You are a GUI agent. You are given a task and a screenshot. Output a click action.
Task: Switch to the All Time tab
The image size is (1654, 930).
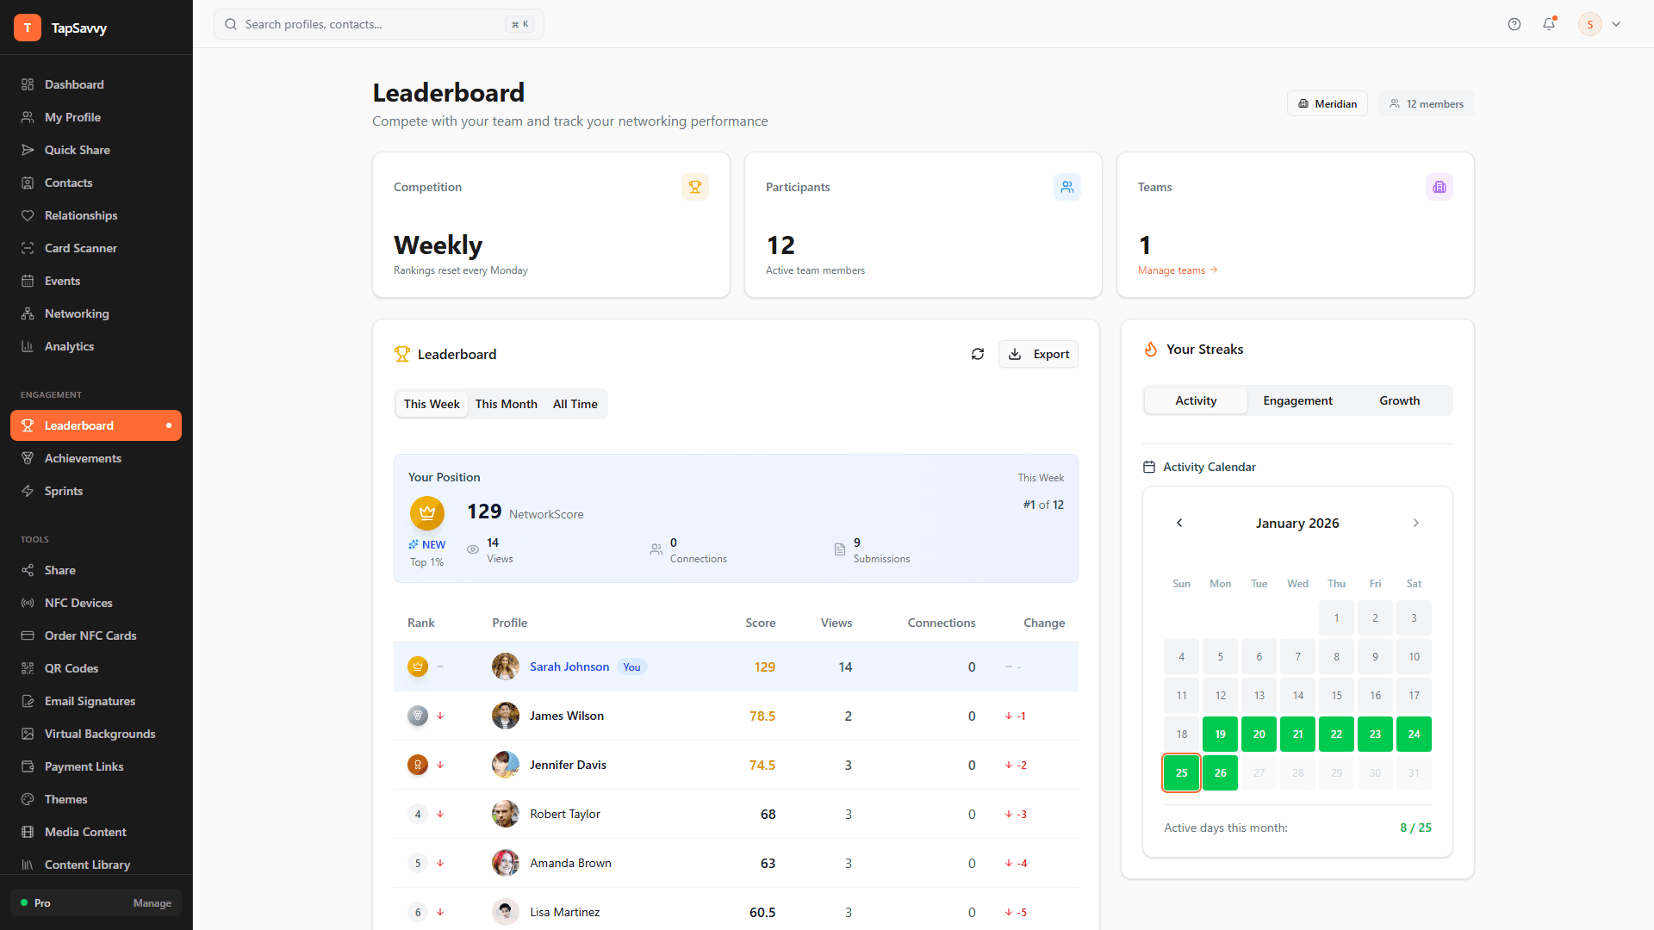coord(575,404)
